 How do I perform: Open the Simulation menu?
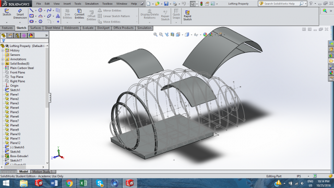92,4
